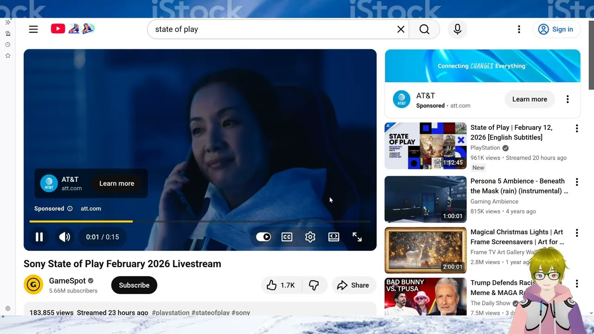Image resolution: width=594 pixels, height=334 pixels.
Task: Open second browser sidebar panel icon
Action: 8,33
